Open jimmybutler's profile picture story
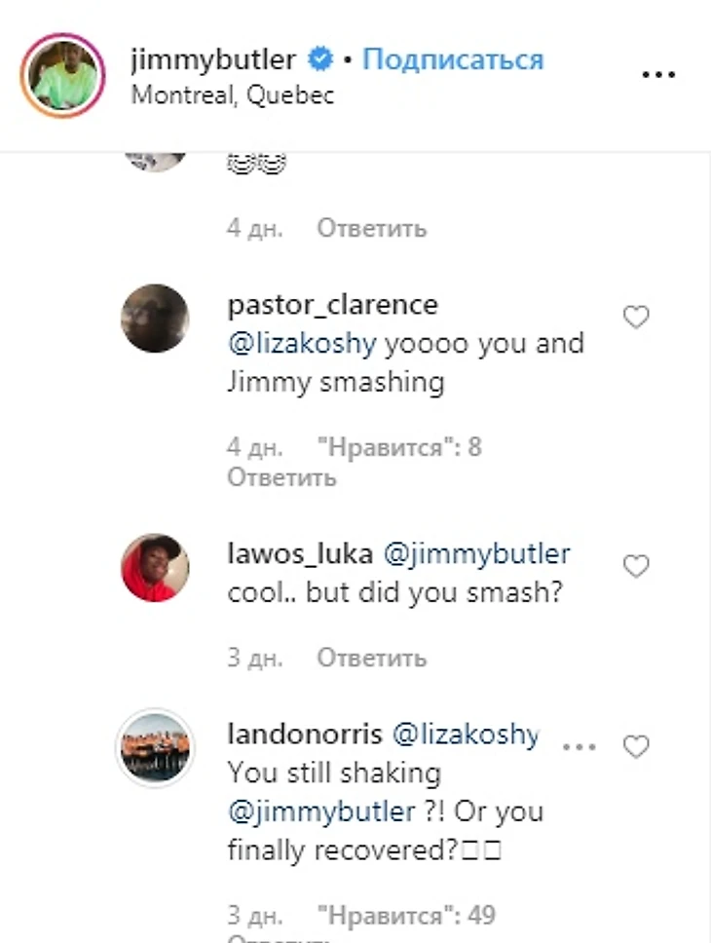711x943 pixels. (x=64, y=76)
